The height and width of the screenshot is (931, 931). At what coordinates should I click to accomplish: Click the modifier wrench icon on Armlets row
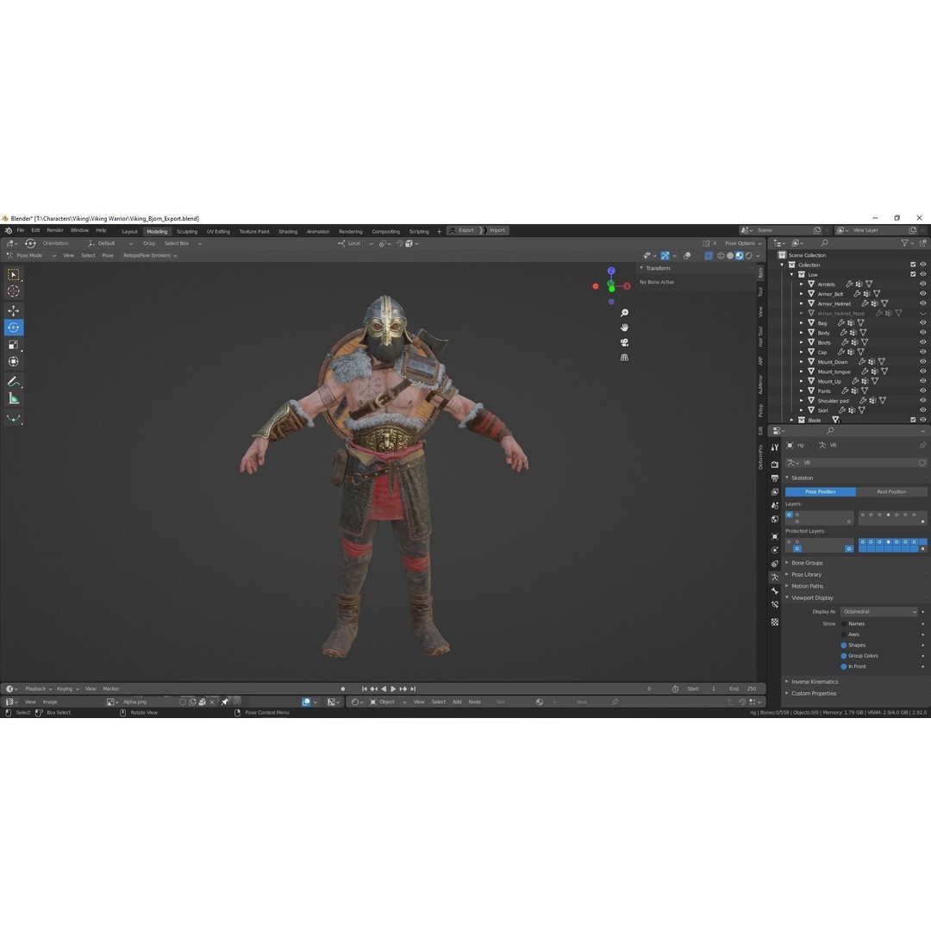click(x=849, y=284)
